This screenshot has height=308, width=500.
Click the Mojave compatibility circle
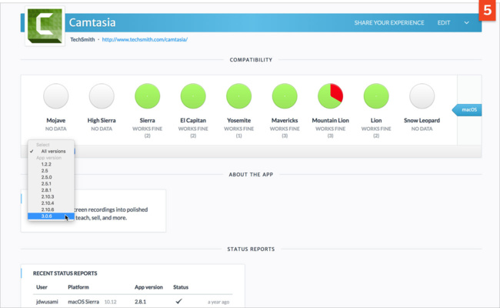coord(55,96)
